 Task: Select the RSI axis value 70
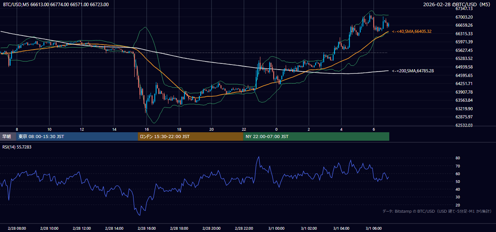point(458,166)
